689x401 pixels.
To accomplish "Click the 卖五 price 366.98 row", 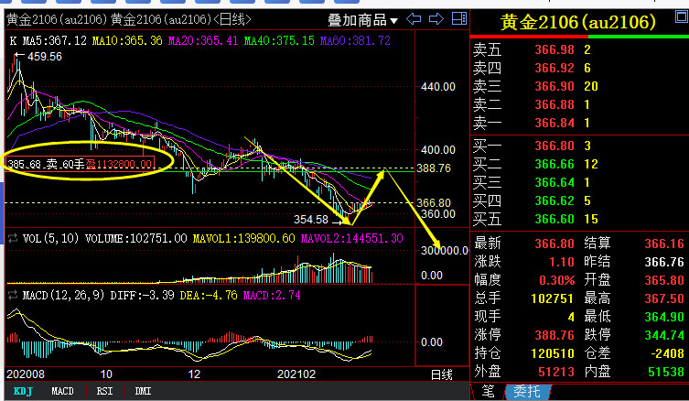I will [553, 49].
